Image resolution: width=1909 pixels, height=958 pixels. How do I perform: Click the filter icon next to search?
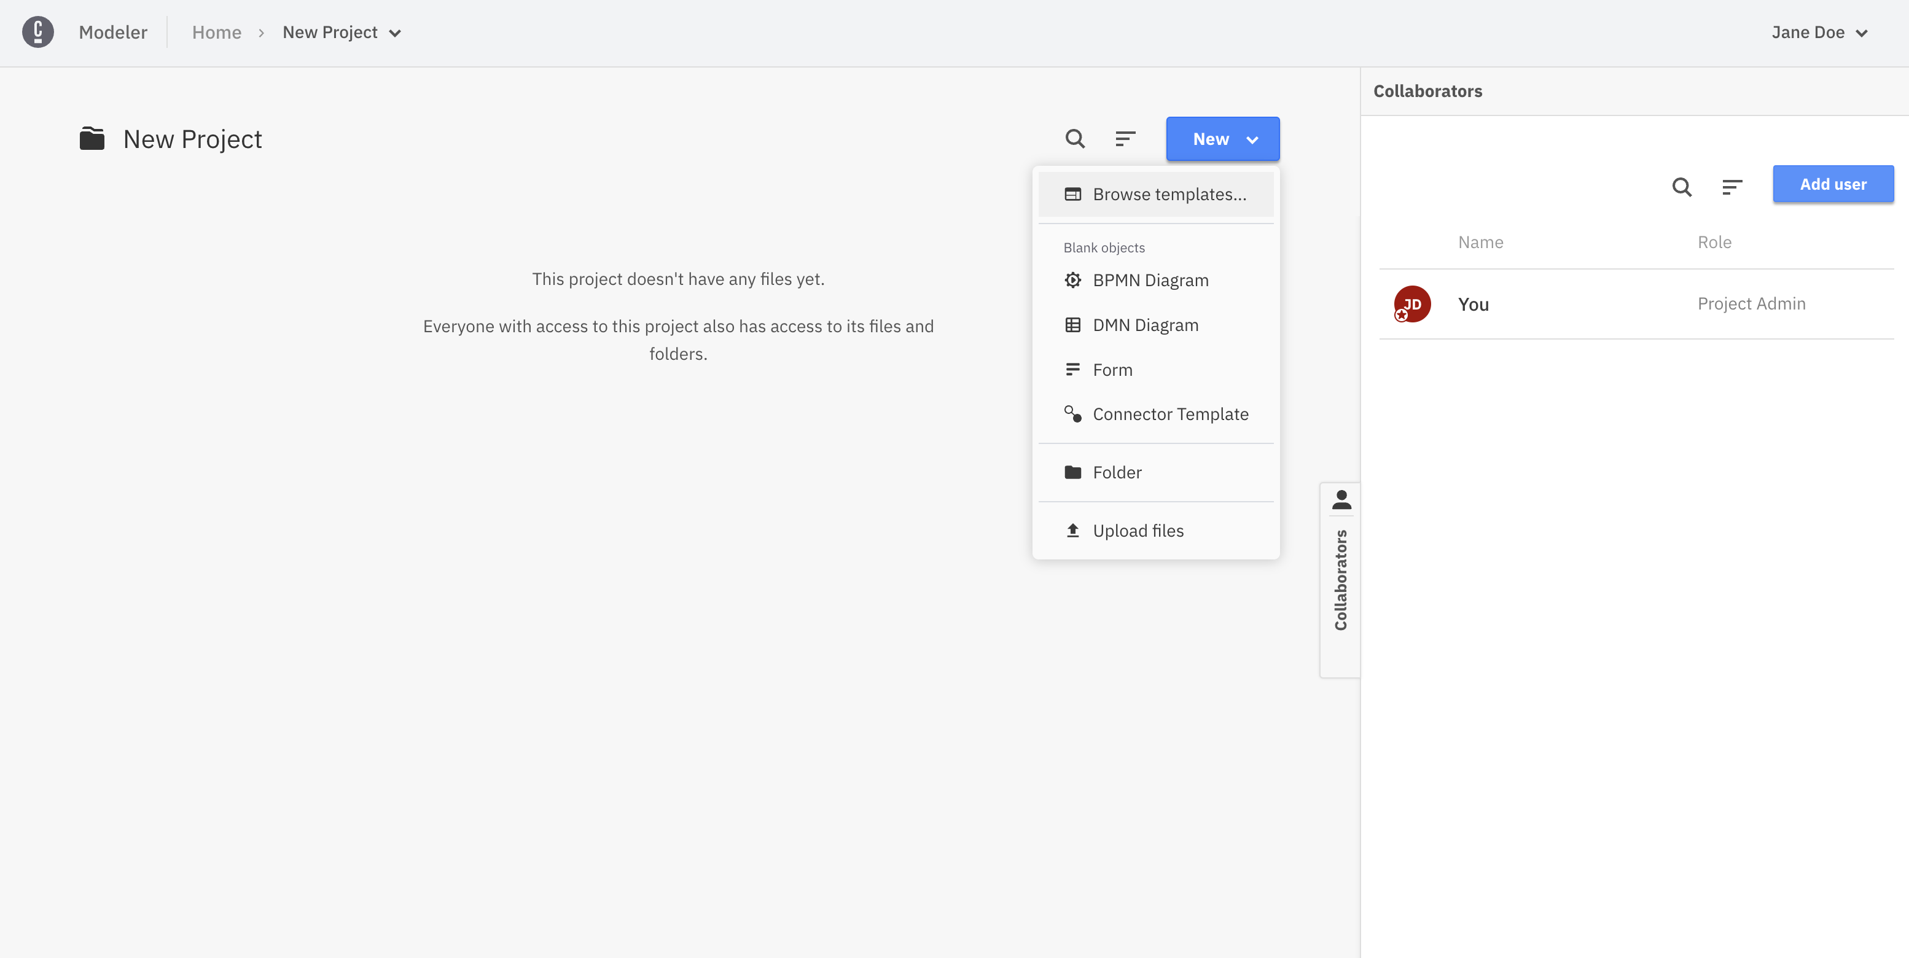tap(1126, 138)
